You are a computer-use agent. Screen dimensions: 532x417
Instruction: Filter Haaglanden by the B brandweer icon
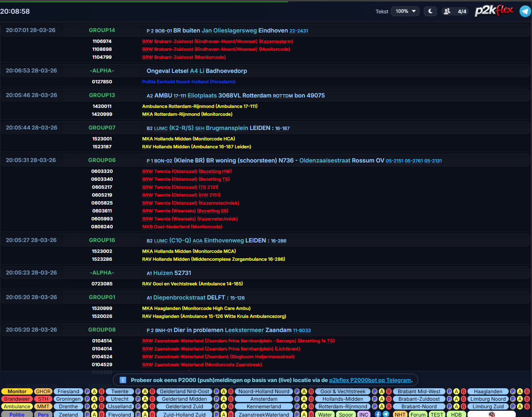click(x=527, y=392)
